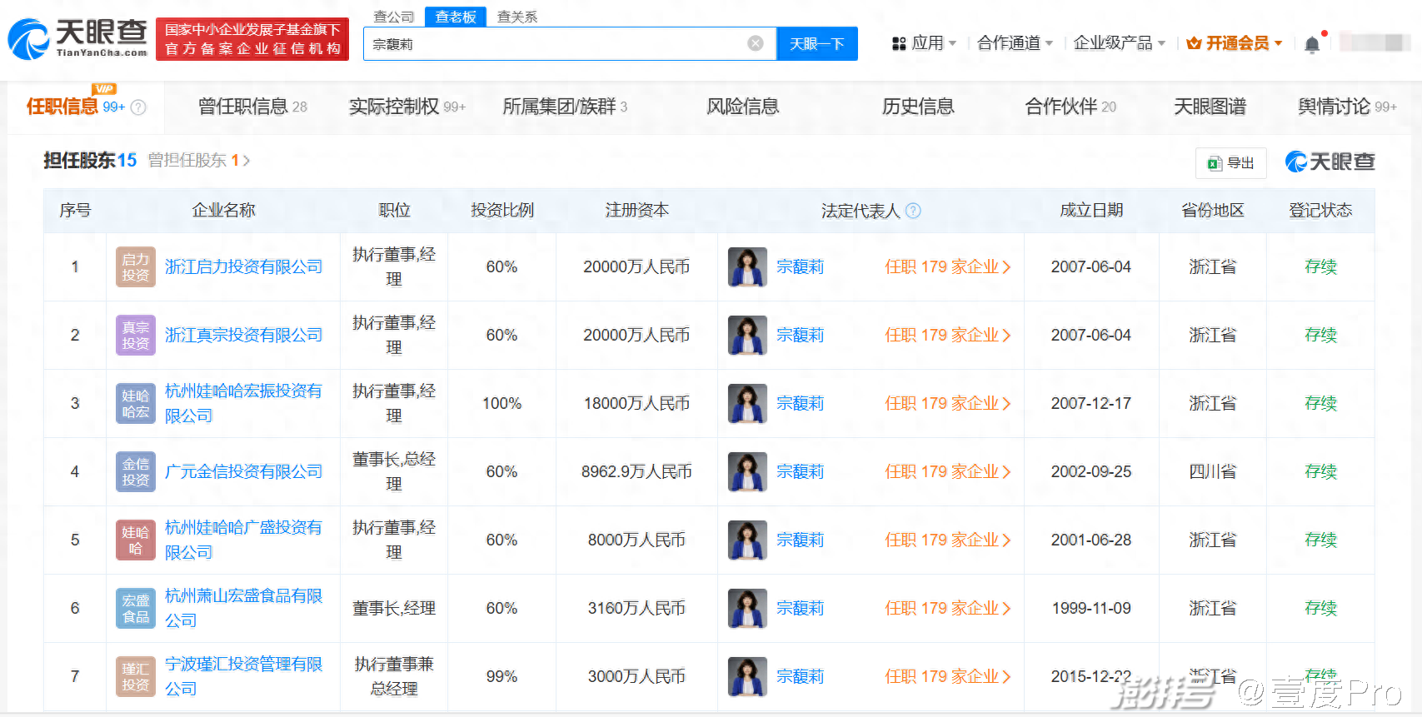This screenshot has width=1422, height=717.
Task: Click 金信投资 company logo icon
Action: (135, 472)
